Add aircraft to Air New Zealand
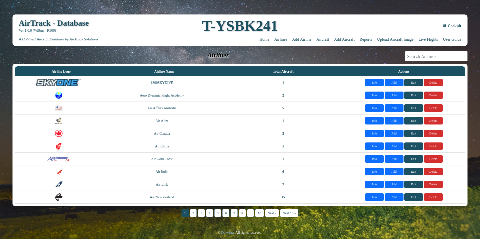 point(394,197)
